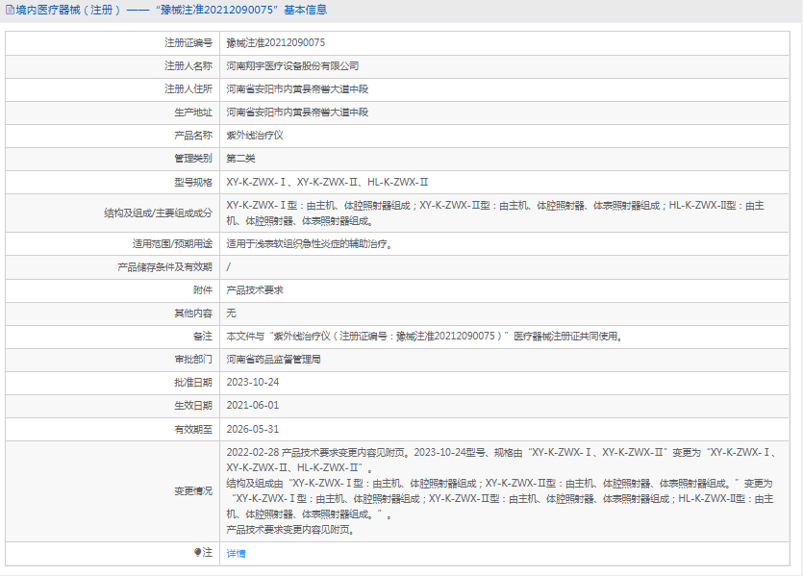Image resolution: width=803 pixels, height=576 pixels.
Task: Click the 产品储存条件及有效期 label
Action: 164,266
